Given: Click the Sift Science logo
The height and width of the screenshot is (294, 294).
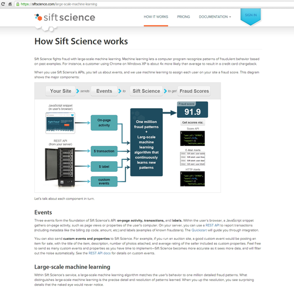Looking at the screenshot, I should click(65, 18).
